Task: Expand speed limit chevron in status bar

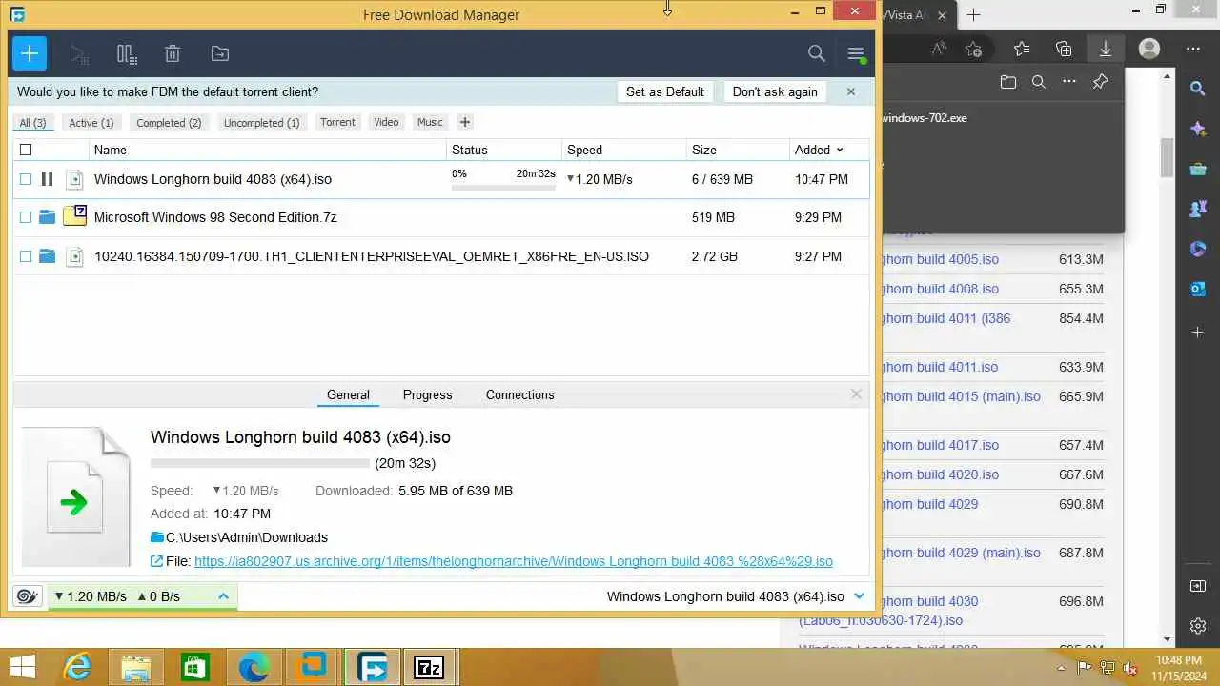Action: (223, 596)
